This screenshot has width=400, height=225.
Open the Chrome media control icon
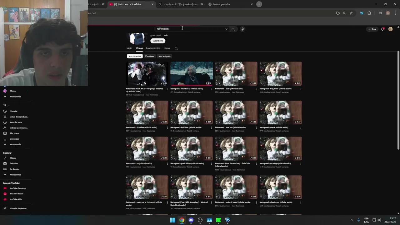coord(380,13)
